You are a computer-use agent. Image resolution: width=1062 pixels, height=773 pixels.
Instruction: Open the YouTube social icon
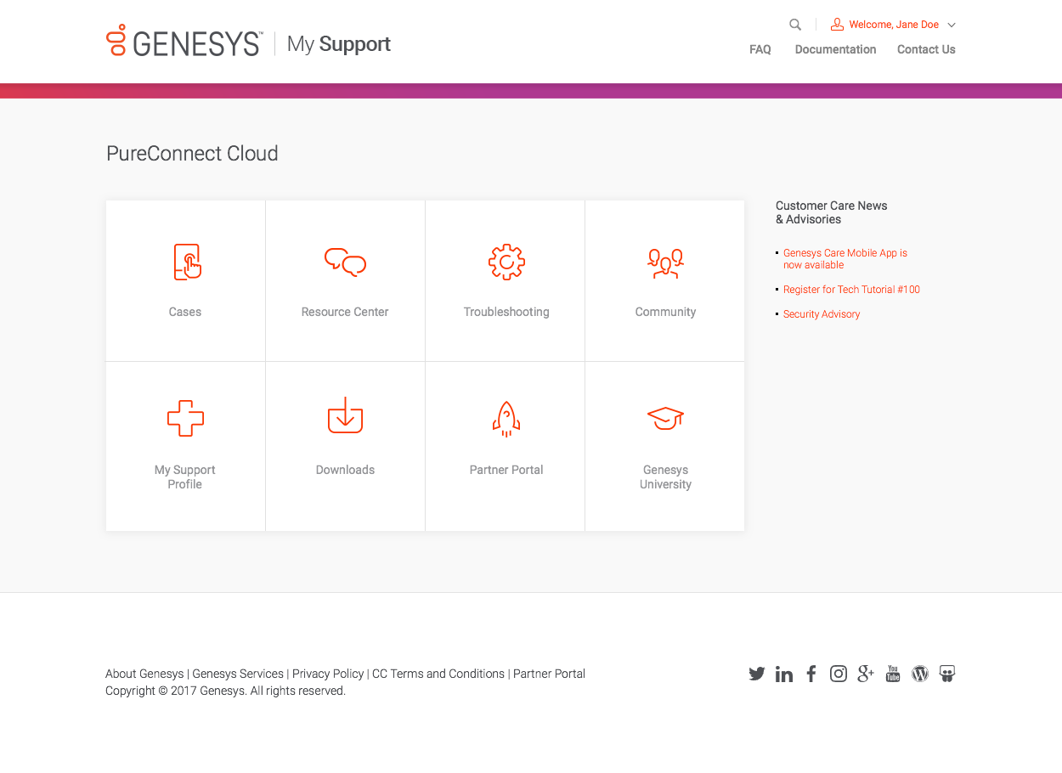[x=893, y=674]
